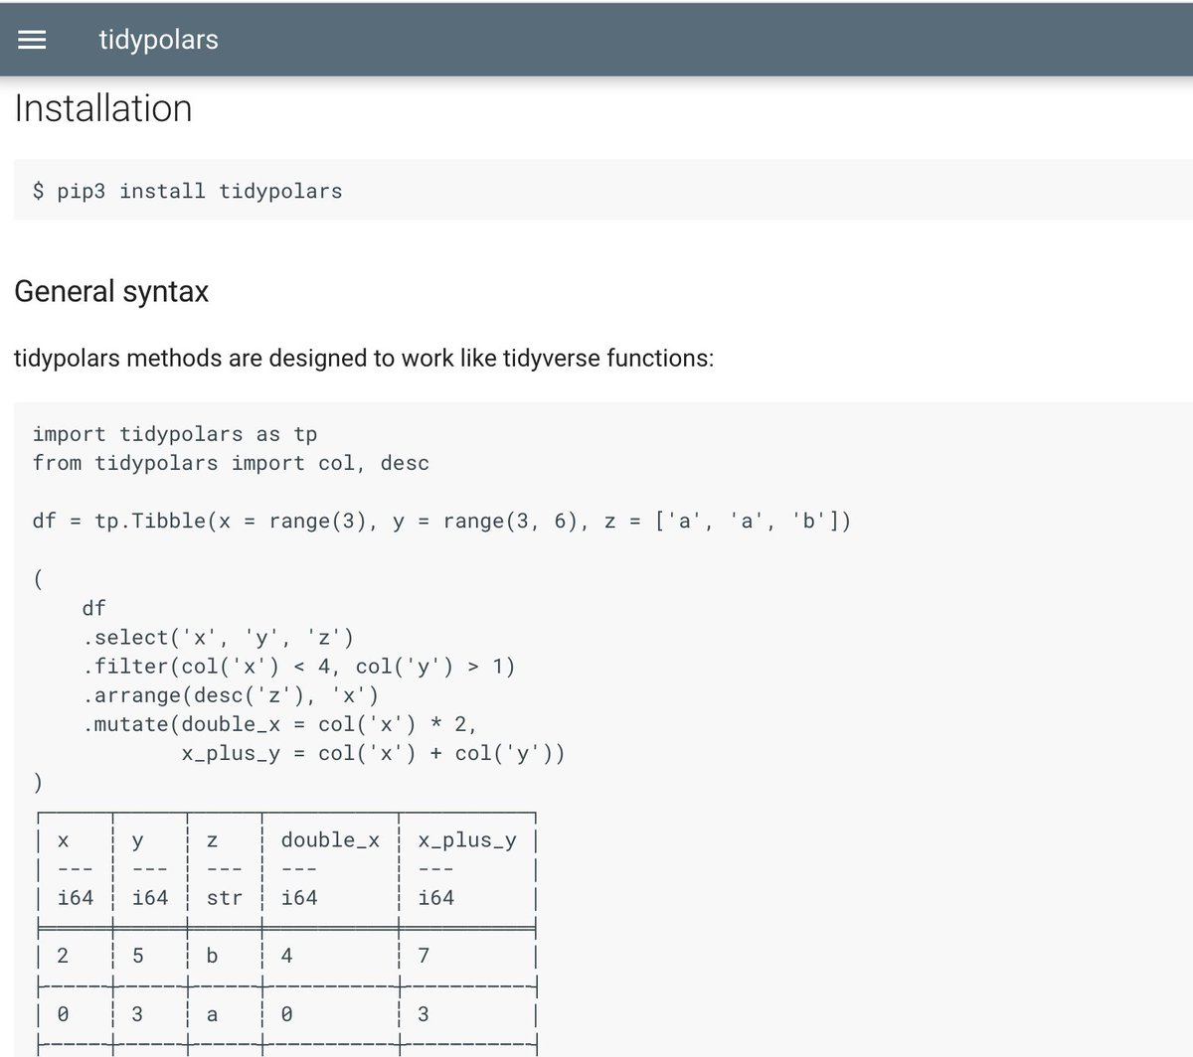The width and height of the screenshot is (1193, 1057).
Task: Click the str type label under z
Action: pos(225,898)
